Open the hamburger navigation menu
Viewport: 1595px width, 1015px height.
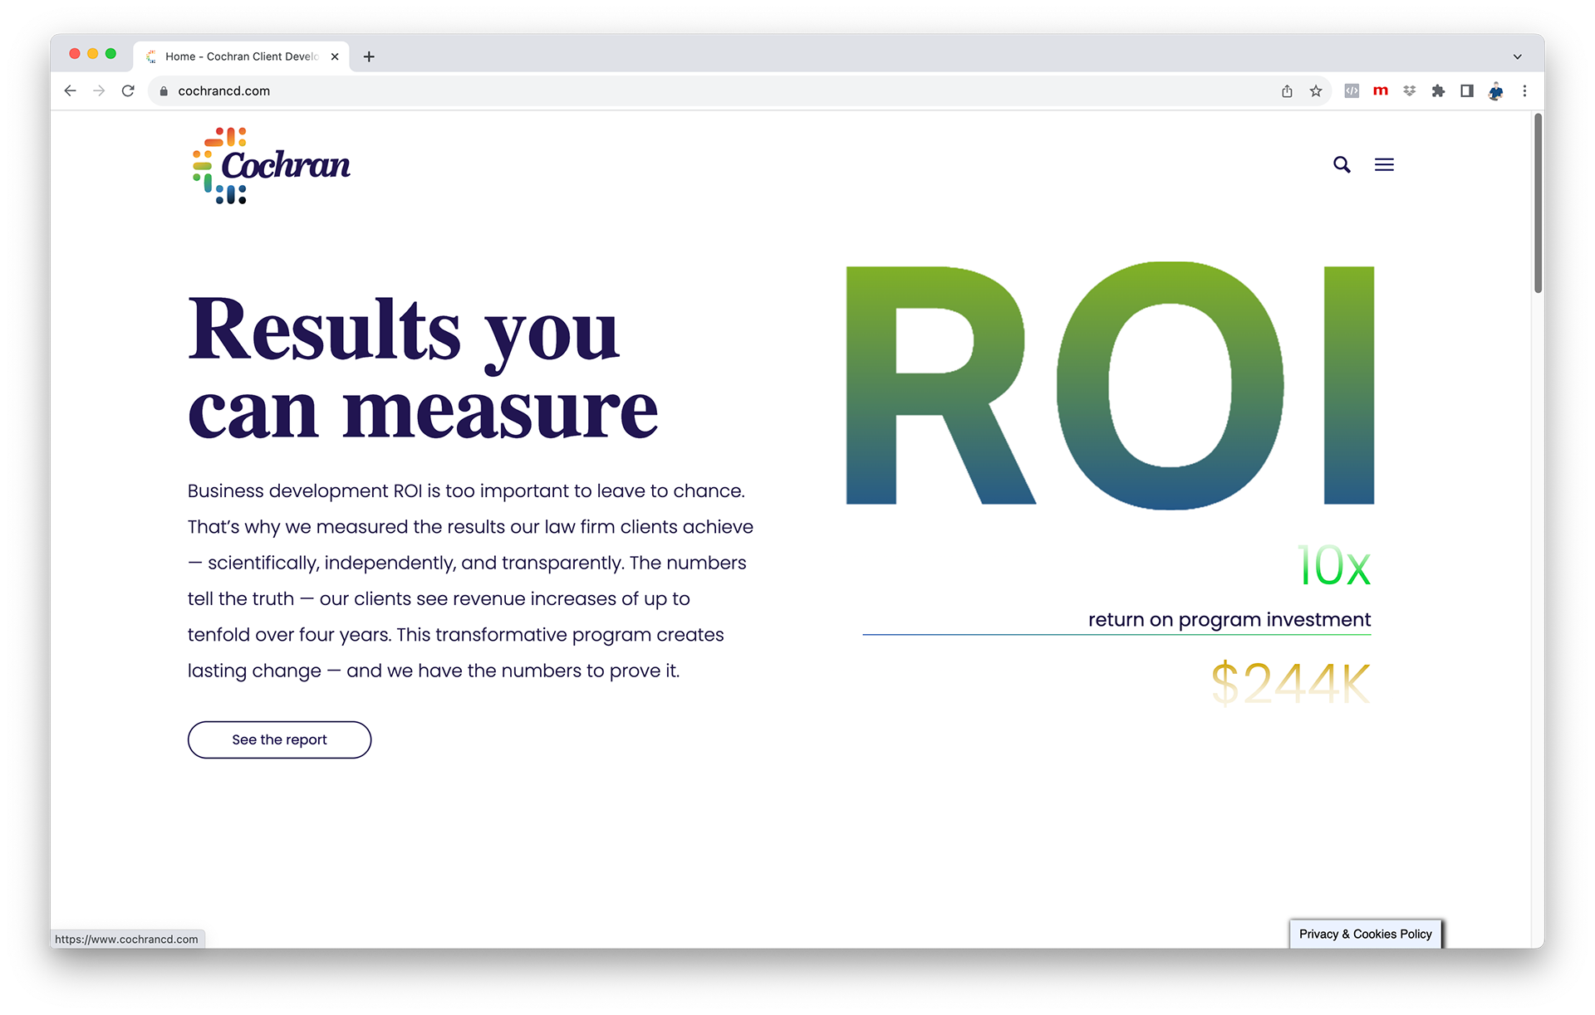[1384, 164]
